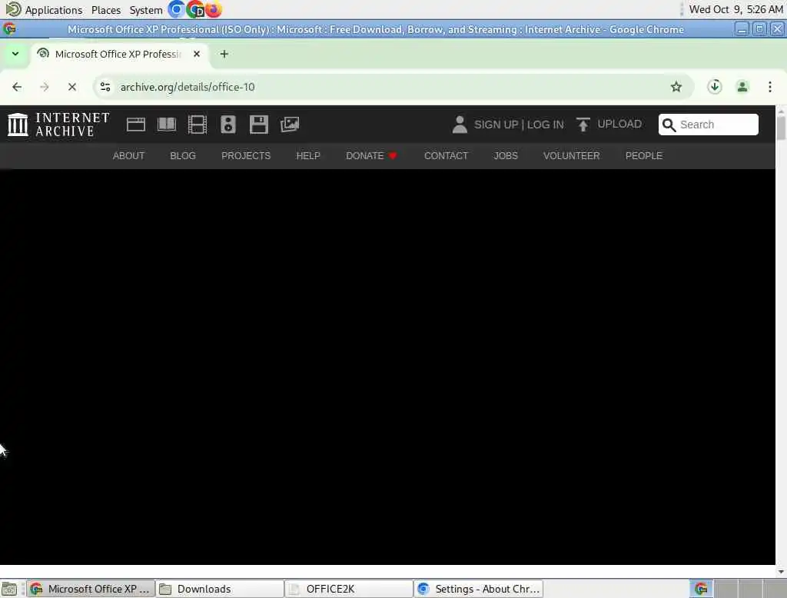
Task: Click the upload arrow icon
Action: 583,125
